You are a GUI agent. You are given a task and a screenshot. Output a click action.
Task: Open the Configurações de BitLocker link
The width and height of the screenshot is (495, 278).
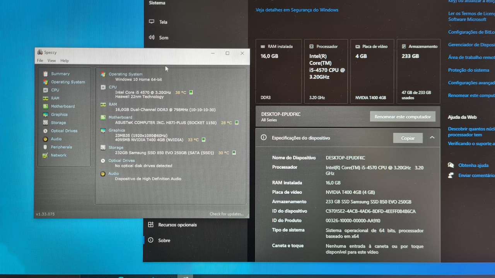(x=471, y=32)
